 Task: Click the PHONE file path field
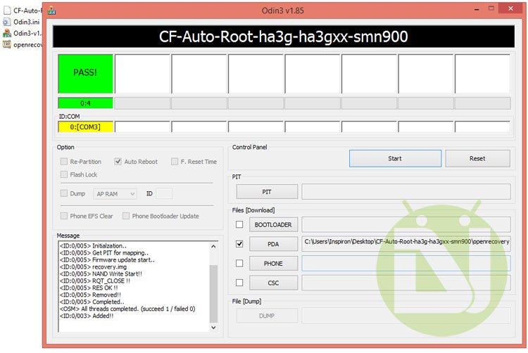pyautogui.click(x=406, y=263)
